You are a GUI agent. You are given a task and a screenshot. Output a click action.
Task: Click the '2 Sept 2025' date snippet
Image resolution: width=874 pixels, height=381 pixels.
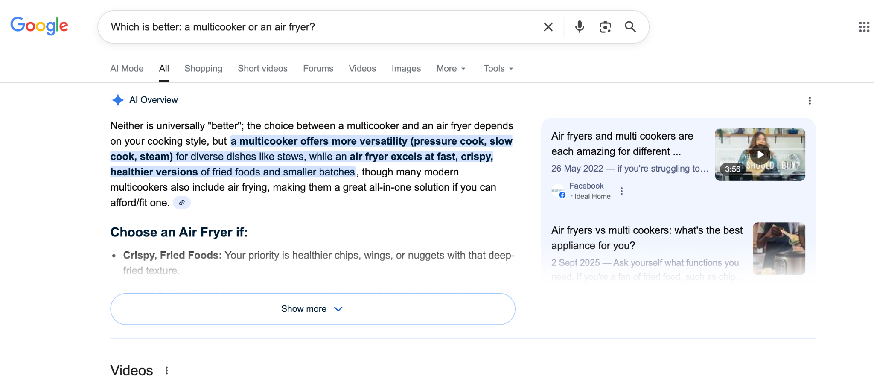point(575,263)
